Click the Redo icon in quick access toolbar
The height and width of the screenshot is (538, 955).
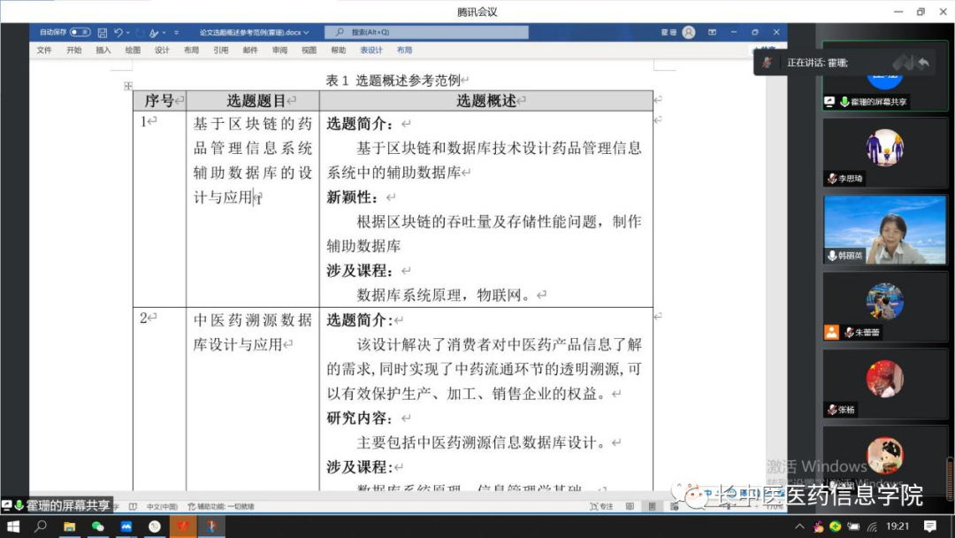(x=140, y=32)
